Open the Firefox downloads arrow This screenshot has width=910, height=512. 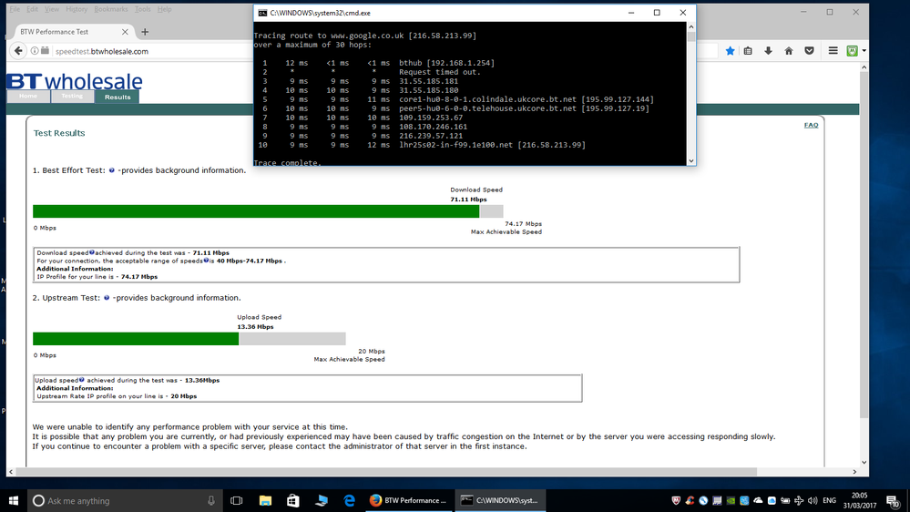click(x=768, y=51)
